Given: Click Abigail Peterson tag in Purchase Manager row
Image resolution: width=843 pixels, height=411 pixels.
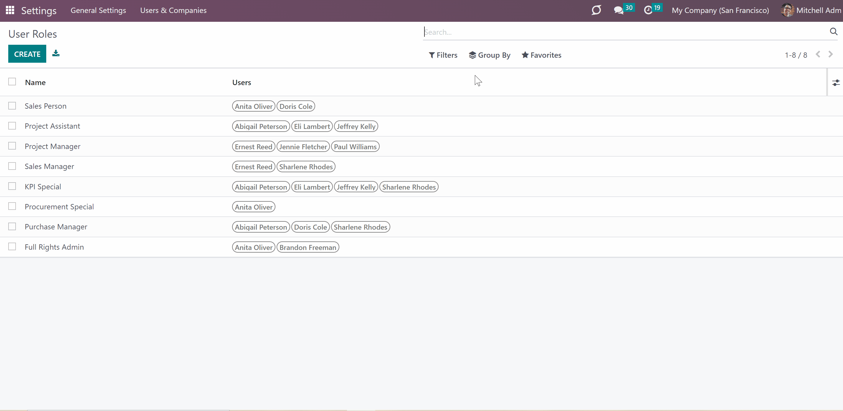Looking at the screenshot, I should coord(261,227).
